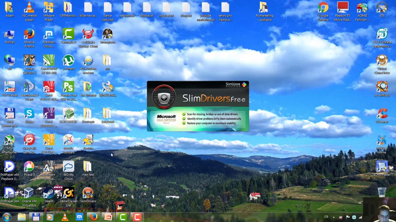Open HellShare Upload Client shortcut
Screen dimensions: 396x222
(x=88, y=38)
